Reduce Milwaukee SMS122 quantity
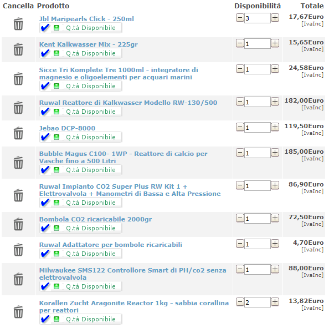The image size is (329, 328). [240, 269]
